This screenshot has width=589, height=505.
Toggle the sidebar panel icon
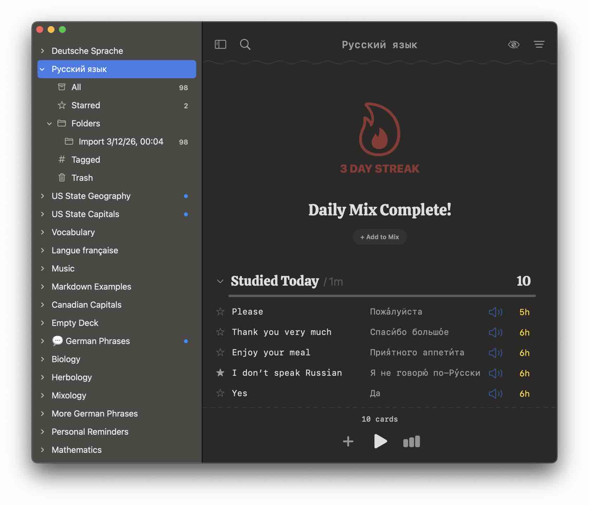[x=220, y=44]
